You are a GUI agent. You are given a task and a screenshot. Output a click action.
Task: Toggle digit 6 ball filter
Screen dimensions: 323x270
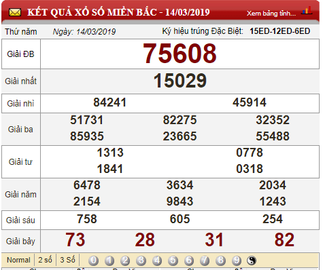189,261
